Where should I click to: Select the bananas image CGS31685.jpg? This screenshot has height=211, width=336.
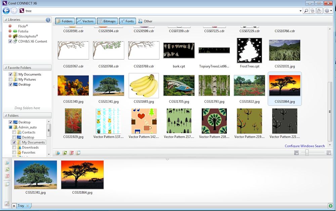coord(144,86)
